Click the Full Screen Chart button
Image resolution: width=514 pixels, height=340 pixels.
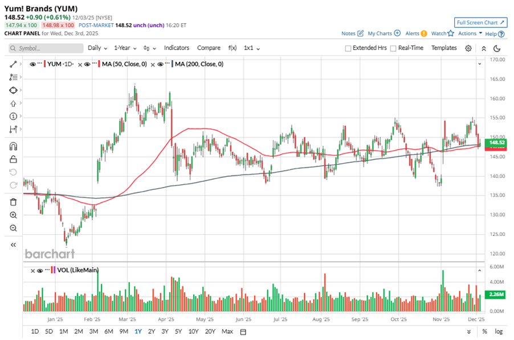[481, 23]
